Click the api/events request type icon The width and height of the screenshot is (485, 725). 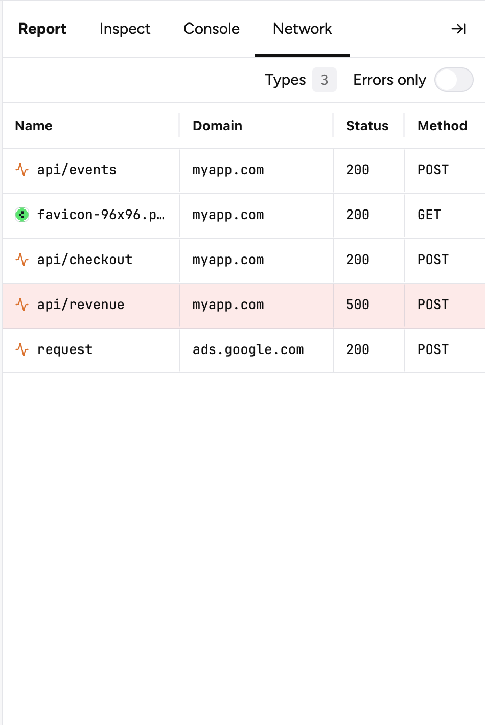[22, 170]
